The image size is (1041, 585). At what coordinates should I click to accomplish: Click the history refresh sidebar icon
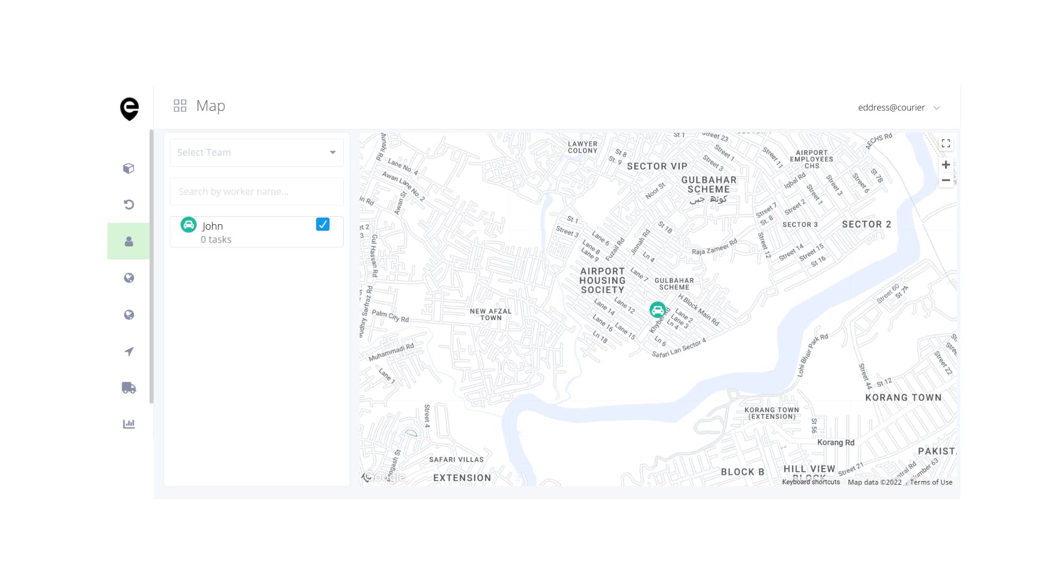point(128,205)
